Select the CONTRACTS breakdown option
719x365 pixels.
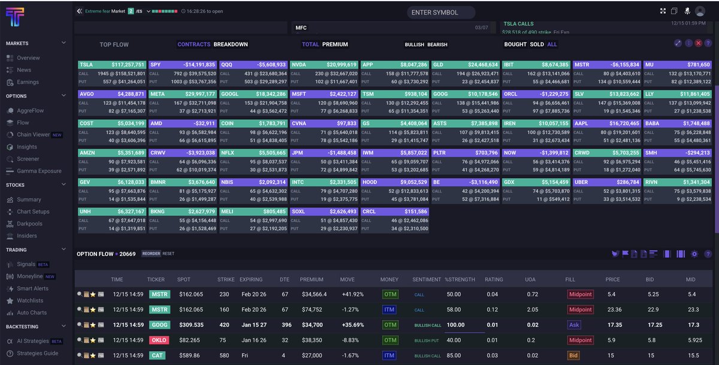194,44
